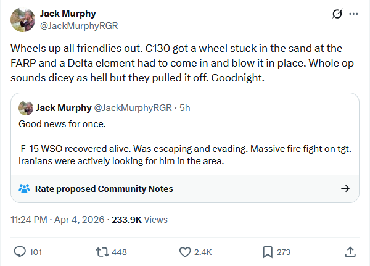
Task: Open the three-dot more options menu
Action: [353, 14]
